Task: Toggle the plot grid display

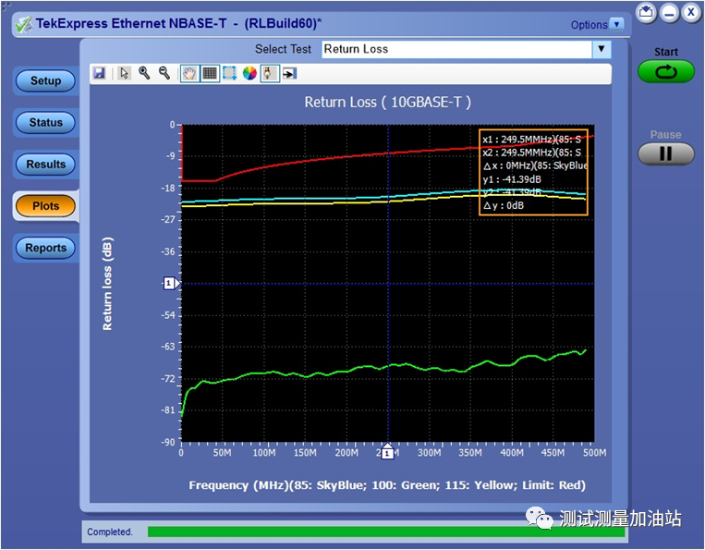Action: (210, 73)
